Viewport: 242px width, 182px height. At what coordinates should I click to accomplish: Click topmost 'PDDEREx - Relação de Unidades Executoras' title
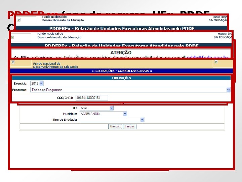(x=122, y=28)
